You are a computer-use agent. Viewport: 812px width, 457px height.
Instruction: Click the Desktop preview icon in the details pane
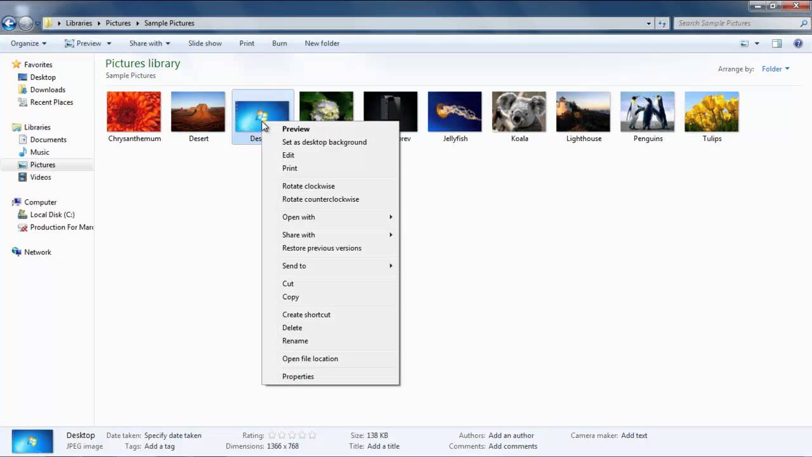[x=32, y=441]
